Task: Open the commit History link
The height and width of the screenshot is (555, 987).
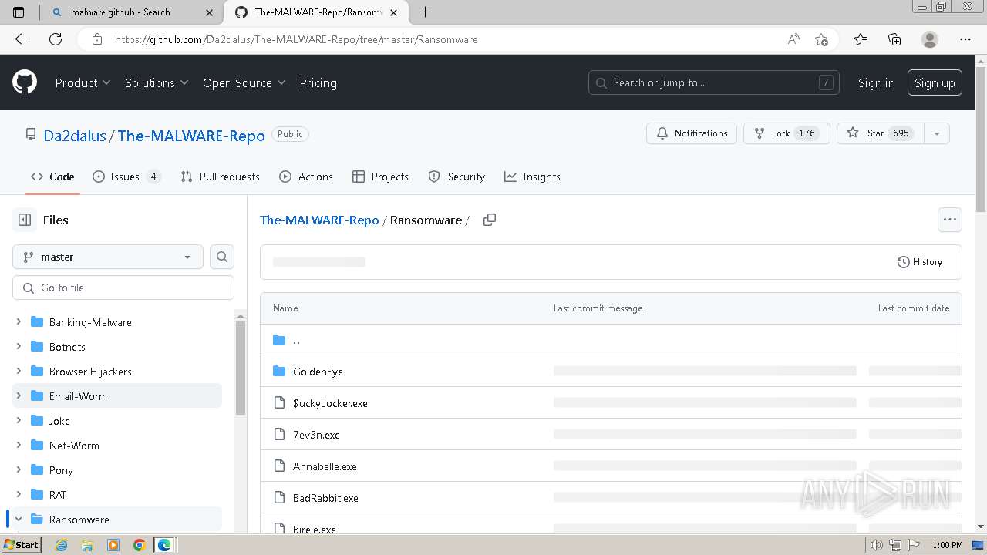Action: pyautogui.click(x=919, y=262)
